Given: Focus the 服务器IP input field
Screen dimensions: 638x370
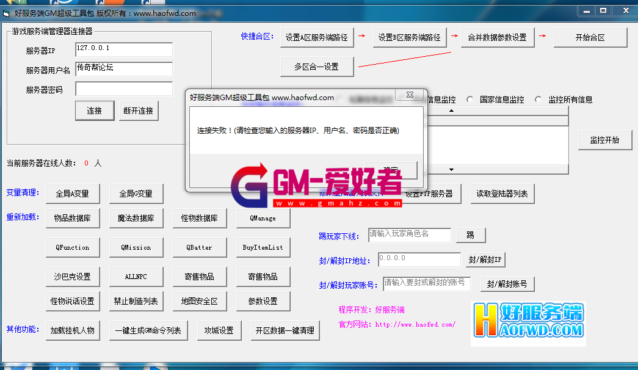Looking at the screenshot, I should [124, 49].
